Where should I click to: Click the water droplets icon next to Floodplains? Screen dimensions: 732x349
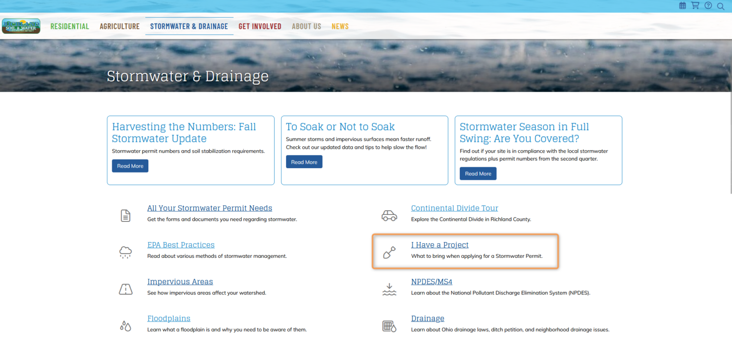point(125,325)
